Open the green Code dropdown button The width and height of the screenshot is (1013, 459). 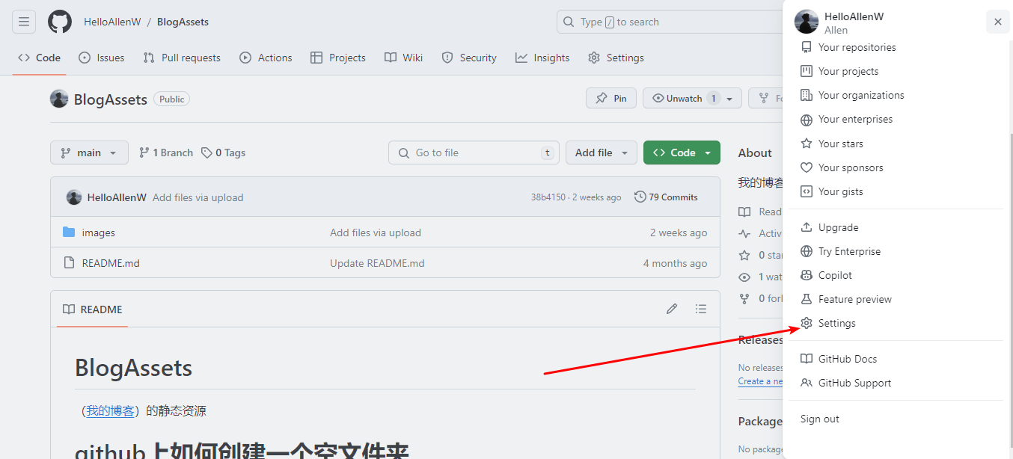[x=682, y=153]
